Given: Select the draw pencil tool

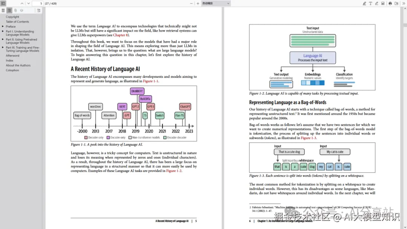Looking at the screenshot, I should coord(376,3).
